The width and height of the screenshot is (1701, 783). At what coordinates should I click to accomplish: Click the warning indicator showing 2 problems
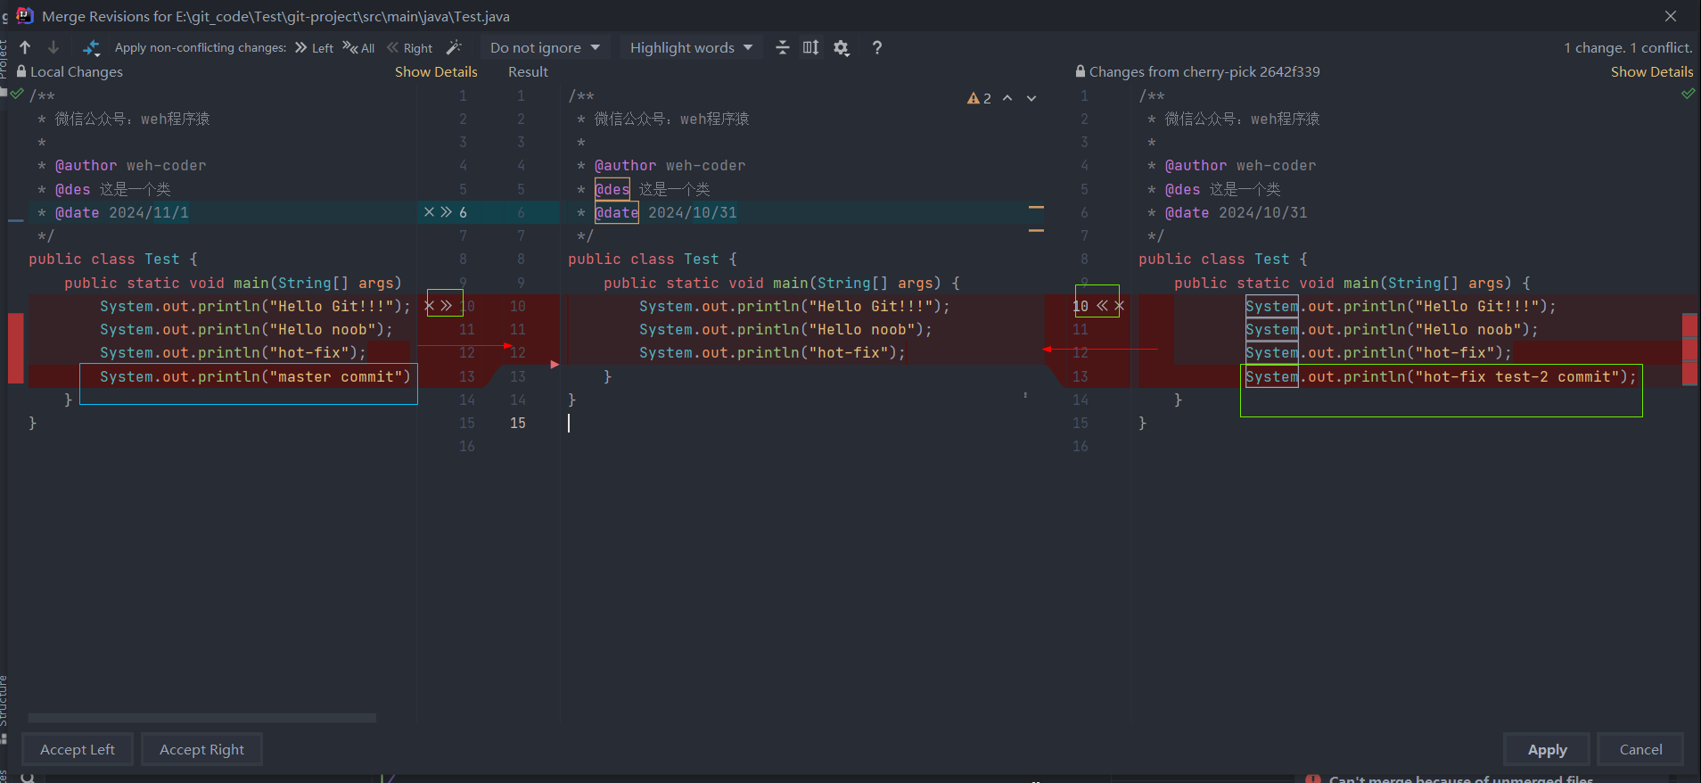coord(979,98)
